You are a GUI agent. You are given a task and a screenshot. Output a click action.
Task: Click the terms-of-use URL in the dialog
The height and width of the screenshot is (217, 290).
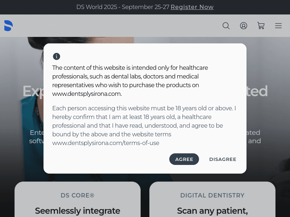(105, 143)
